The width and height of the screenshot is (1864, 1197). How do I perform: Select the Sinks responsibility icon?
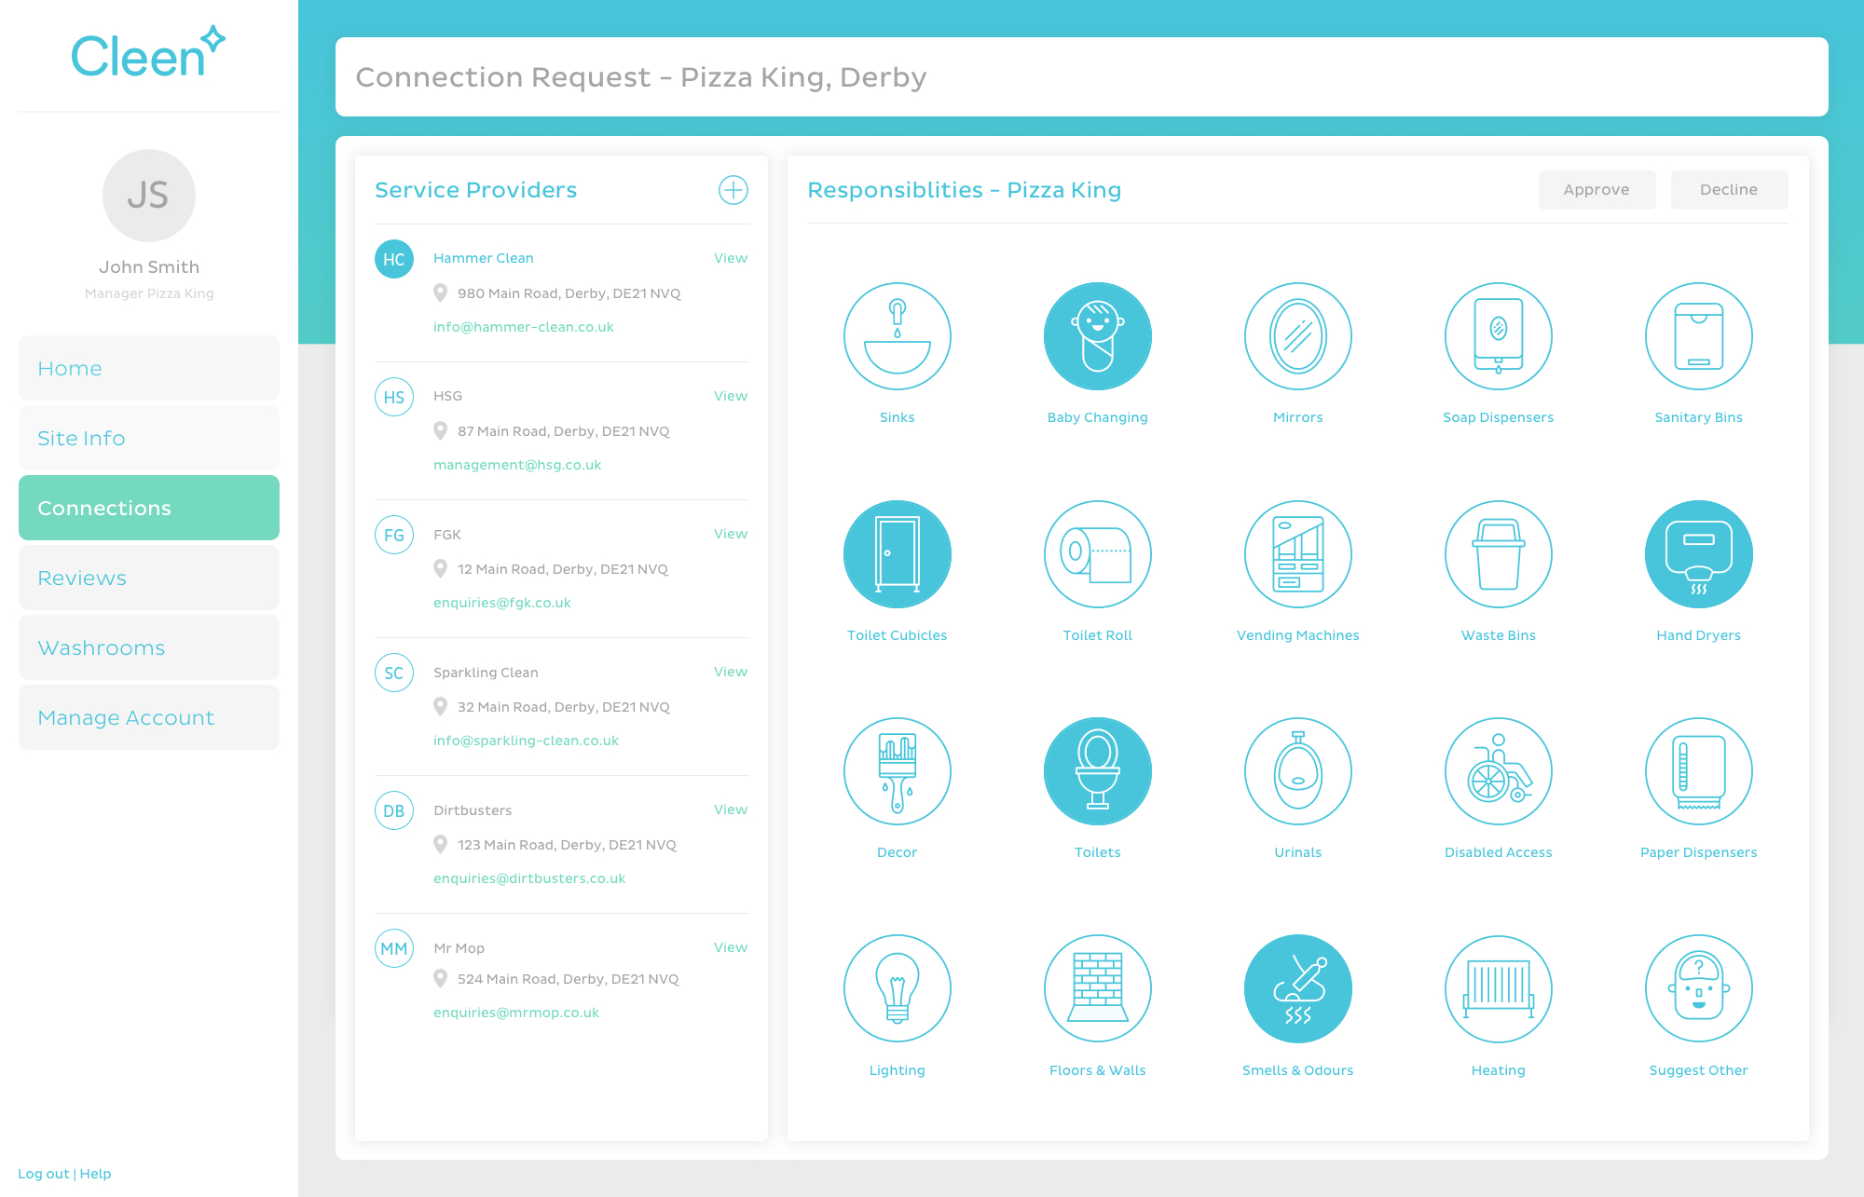click(x=897, y=336)
